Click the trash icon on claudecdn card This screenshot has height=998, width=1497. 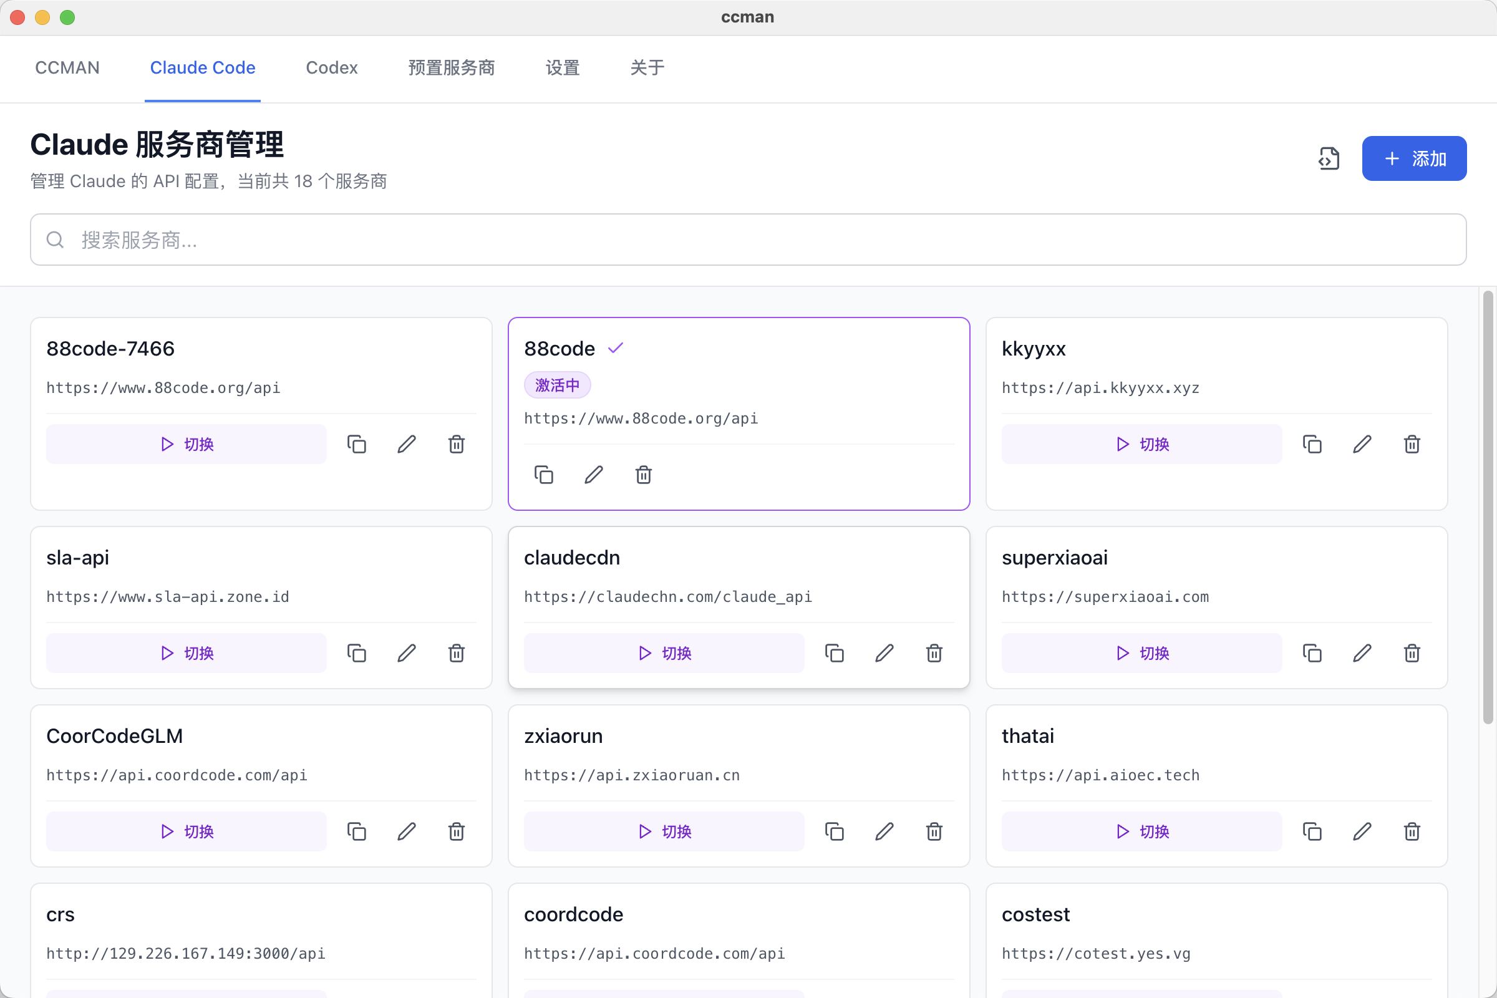[934, 653]
